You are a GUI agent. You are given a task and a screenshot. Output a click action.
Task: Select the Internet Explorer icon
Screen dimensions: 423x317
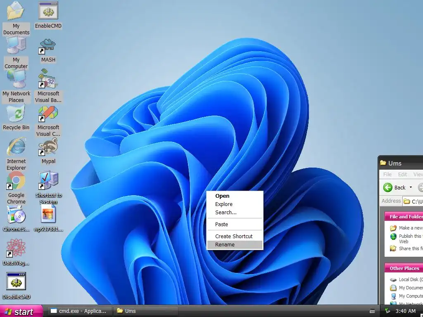coord(16,154)
